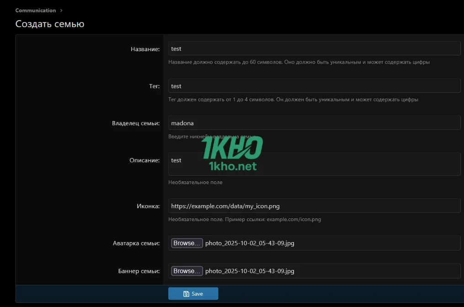464x307 pixels.
Task: Click the floppy disk icon on Save
Action: pyautogui.click(x=186, y=294)
